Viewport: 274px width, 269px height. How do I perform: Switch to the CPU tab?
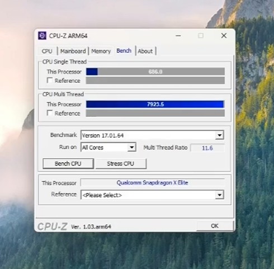(47, 51)
